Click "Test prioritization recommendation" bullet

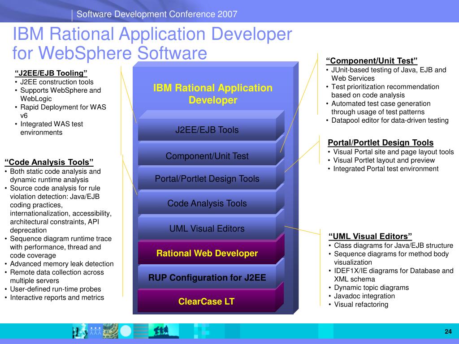385,90
